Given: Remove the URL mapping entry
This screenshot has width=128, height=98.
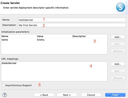Looking at the screenshot, I should (x=118, y=78).
